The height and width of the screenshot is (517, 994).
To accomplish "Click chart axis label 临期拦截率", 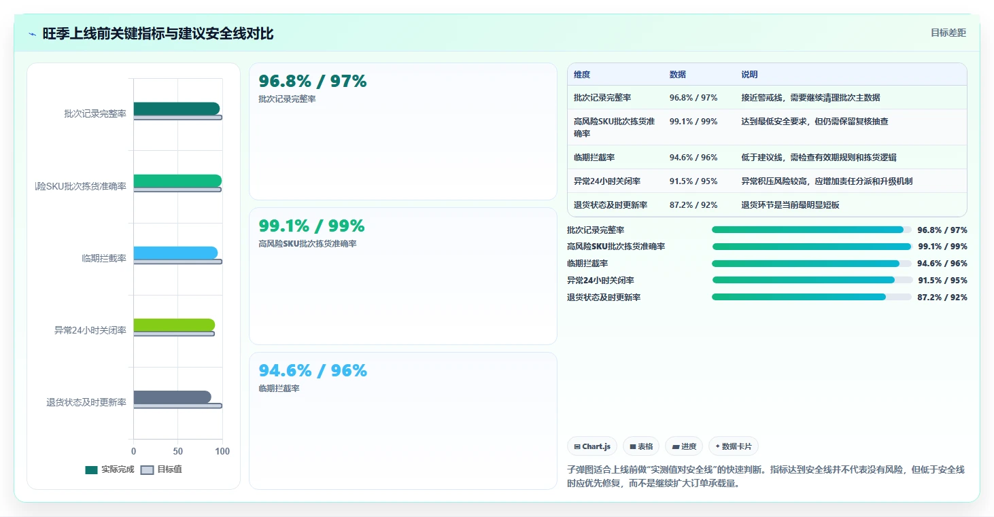I will click(x=104, y=258).
